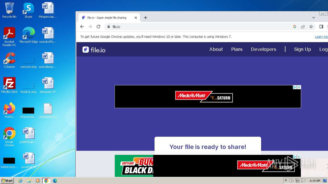
Task: Open the network icon in system tray
Action: click(298, 181)
